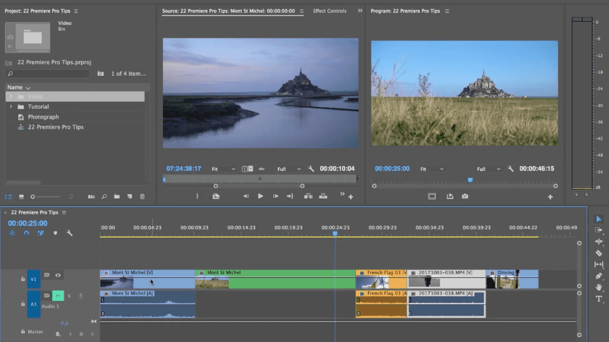Open Program monitor Fit zoom dropdown
The width and height of the screenshot is (609, 342).
click(x=432, y=169)
